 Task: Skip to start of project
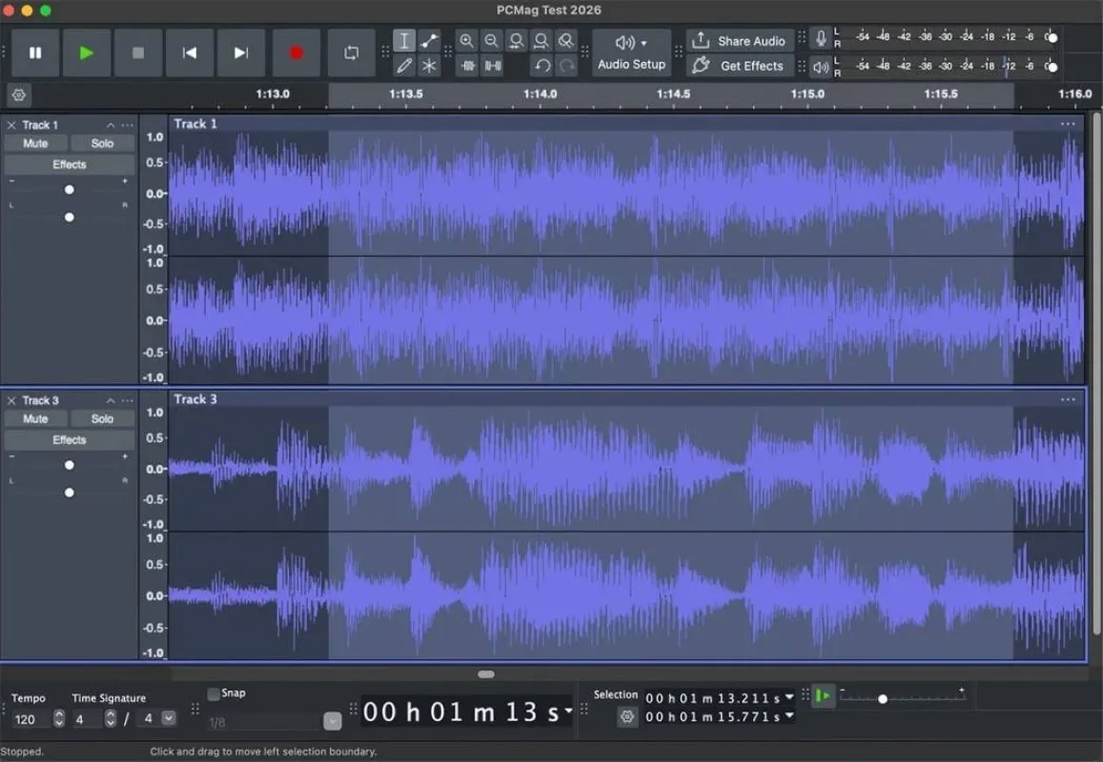pos(189,52)
